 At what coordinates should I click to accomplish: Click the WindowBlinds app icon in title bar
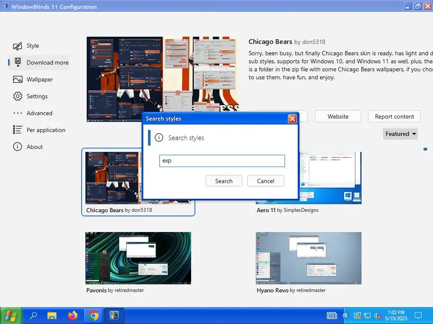5,6
